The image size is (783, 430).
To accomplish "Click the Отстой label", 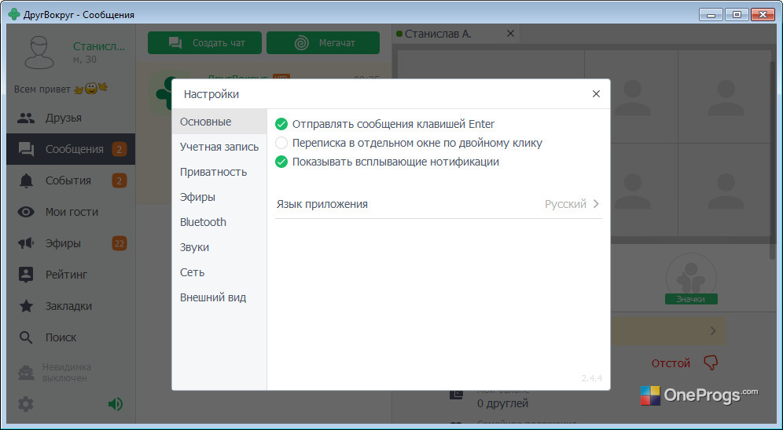I will [671, 363].
